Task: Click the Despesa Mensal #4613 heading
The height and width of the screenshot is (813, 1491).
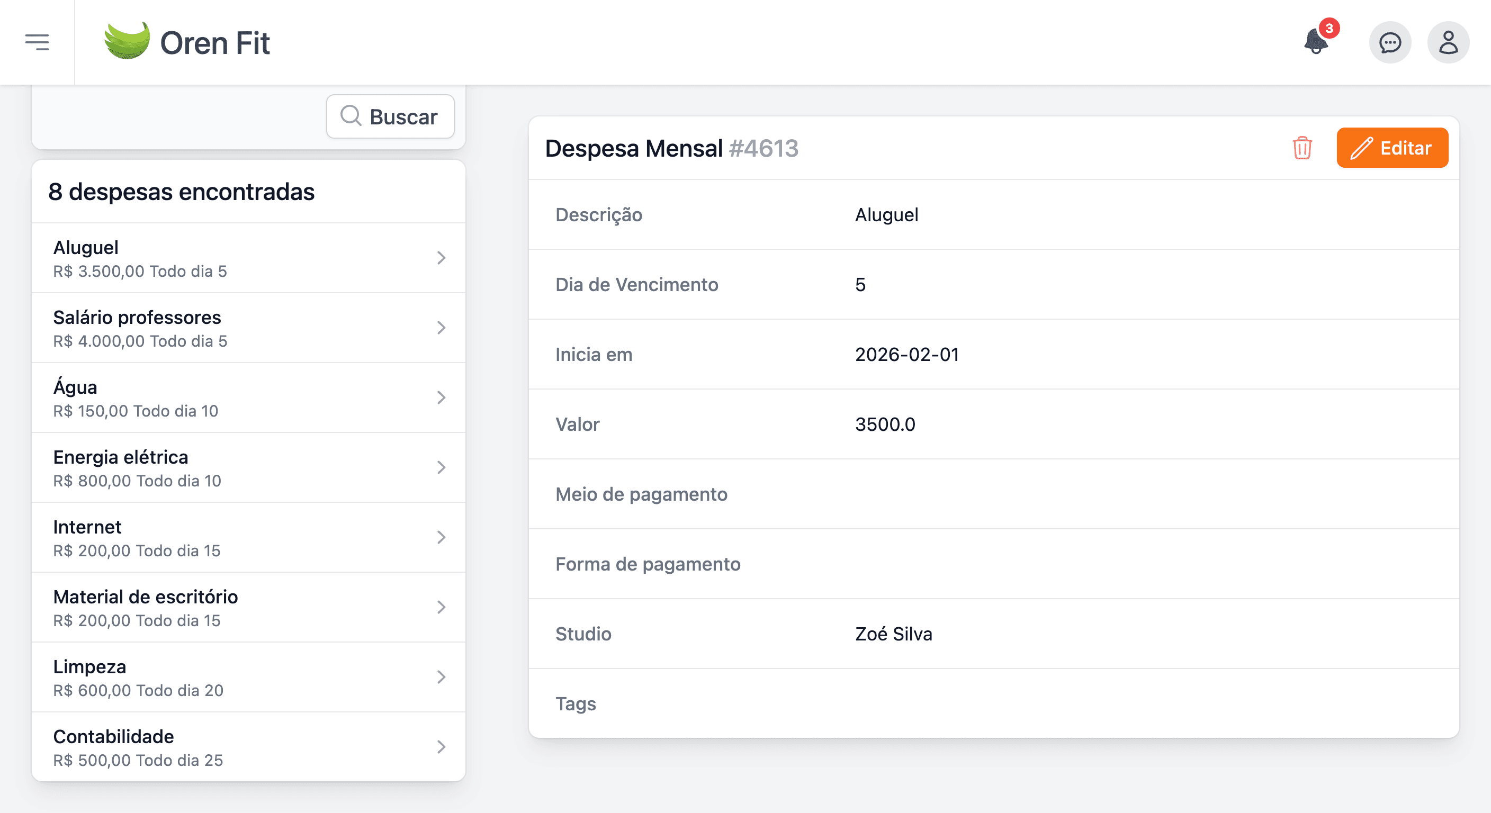Action: pyautogui.click(x=671, y=148)
